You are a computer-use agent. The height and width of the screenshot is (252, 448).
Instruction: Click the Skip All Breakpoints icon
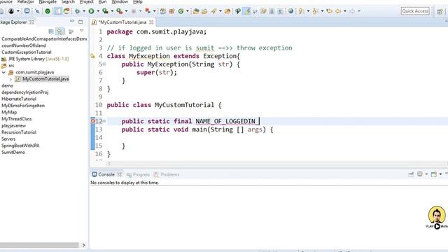(37, 11)
